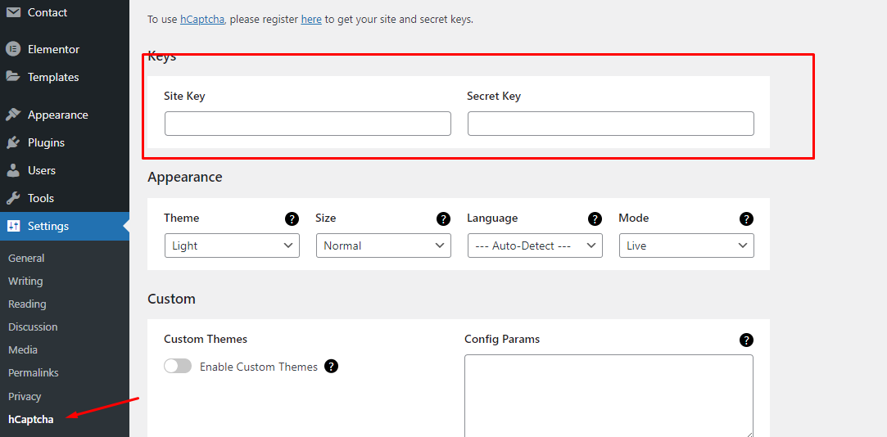Click into the Secret Key field
This screenshot has height=437, width=887.
611,124
